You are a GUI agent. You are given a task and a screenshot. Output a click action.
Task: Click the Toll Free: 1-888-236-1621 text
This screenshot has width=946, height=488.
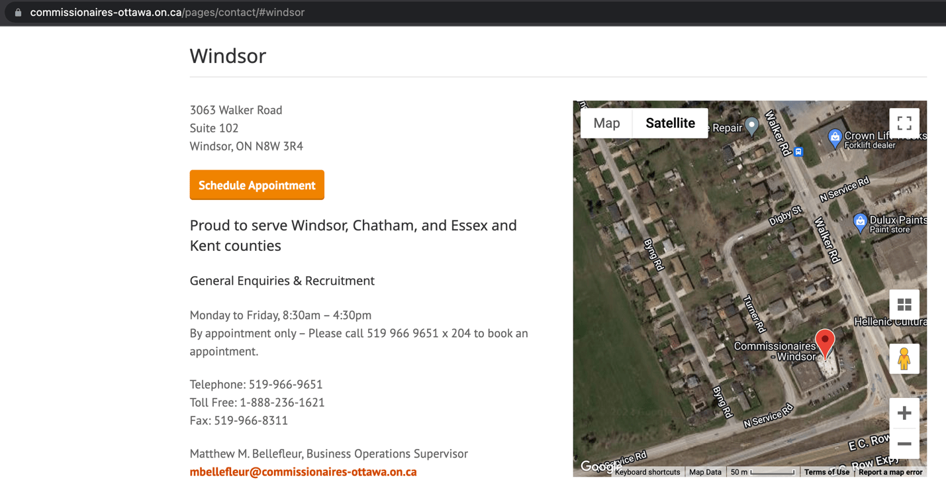tap(257, 402)
